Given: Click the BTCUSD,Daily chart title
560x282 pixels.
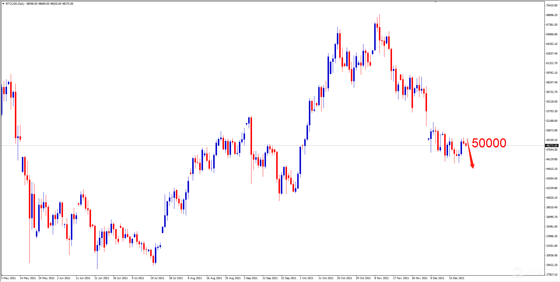Looking at the screenshot, I should click(x=15, y=4).
